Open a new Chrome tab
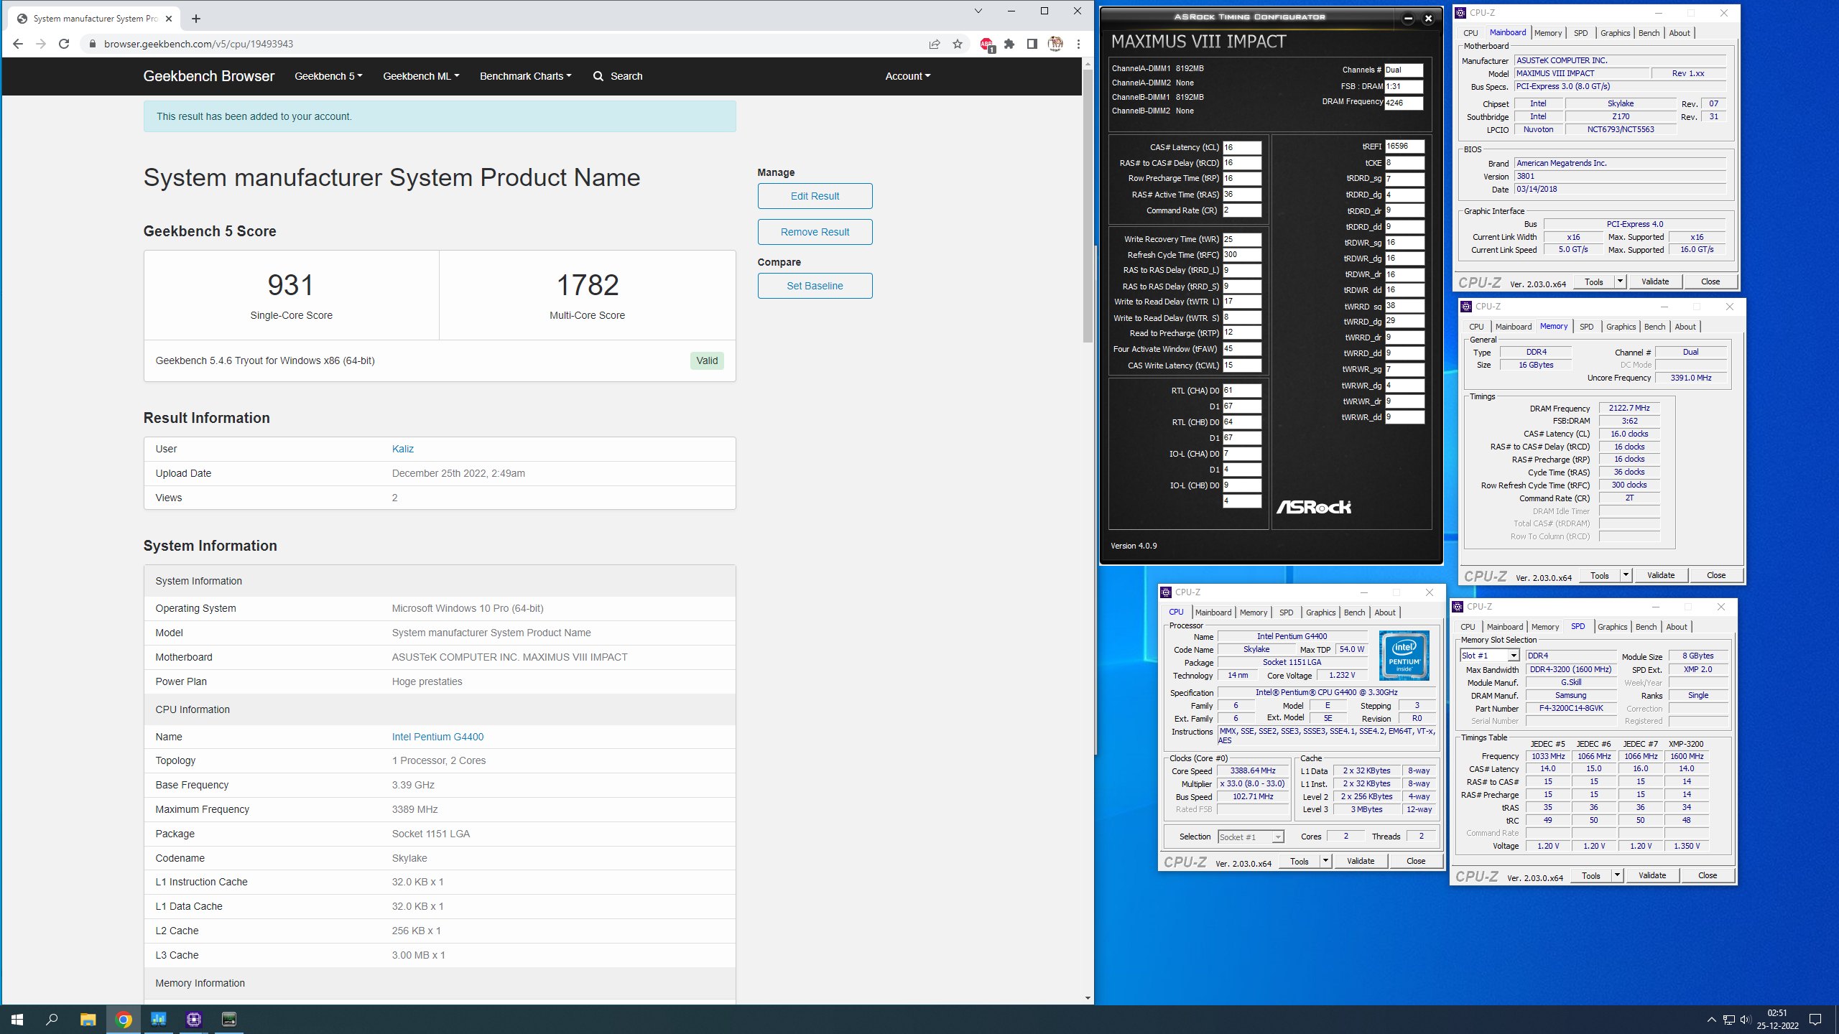1839x1034 pixels. coord(196,19)
